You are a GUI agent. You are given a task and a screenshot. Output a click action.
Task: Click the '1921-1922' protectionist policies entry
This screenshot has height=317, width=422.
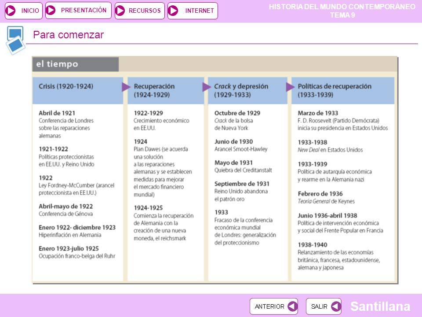[53, 149]
